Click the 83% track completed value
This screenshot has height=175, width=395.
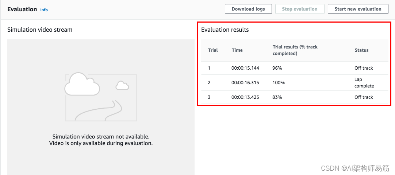[x=277, y=97]
